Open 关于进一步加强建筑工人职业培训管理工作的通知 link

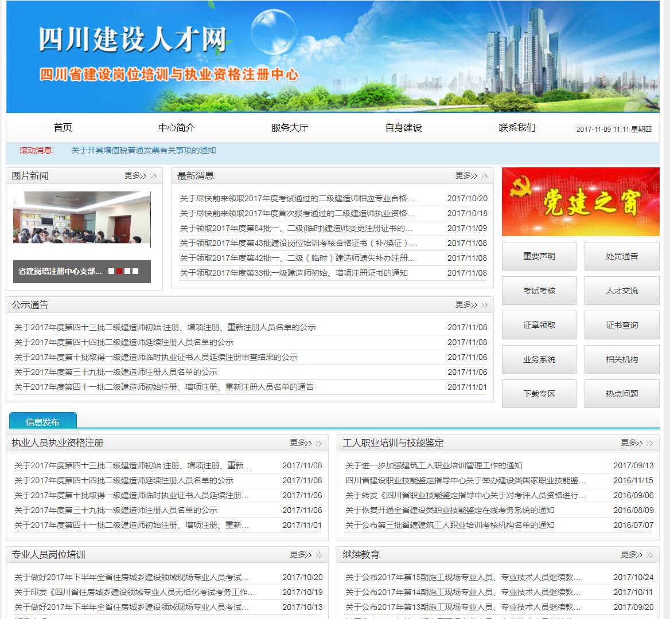434,465
